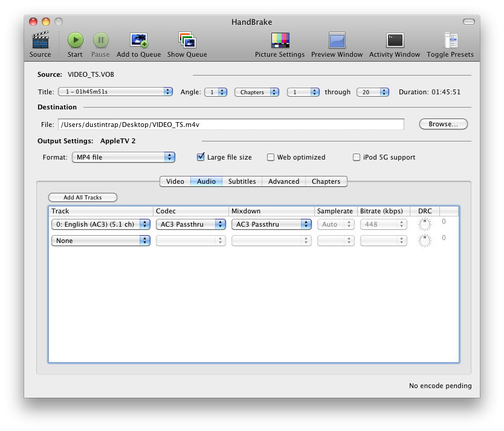
Task: Open the Mixdown dropdown showing AC3 Passthru
Action: pos(271,224)
